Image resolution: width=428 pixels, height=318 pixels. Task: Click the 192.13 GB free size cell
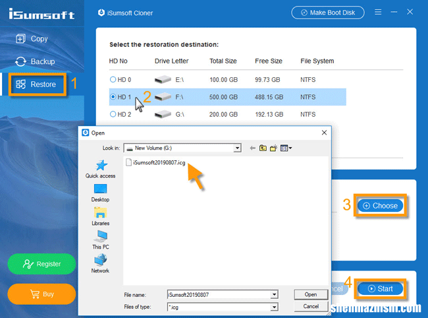(269, 114)
